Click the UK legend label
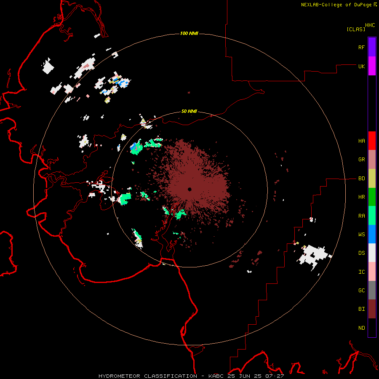 click(362, 66)
